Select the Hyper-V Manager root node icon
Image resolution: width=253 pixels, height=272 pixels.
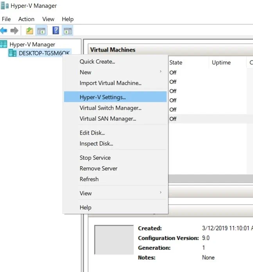tap(4, 44)
